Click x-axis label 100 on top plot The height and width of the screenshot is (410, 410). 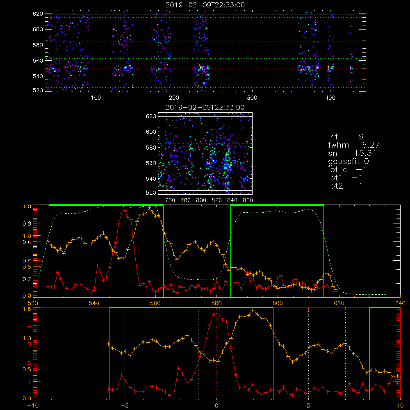point(96,98)
